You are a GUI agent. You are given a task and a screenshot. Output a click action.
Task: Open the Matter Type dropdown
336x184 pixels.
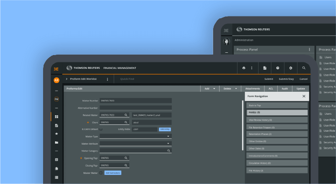pos(136,136)
